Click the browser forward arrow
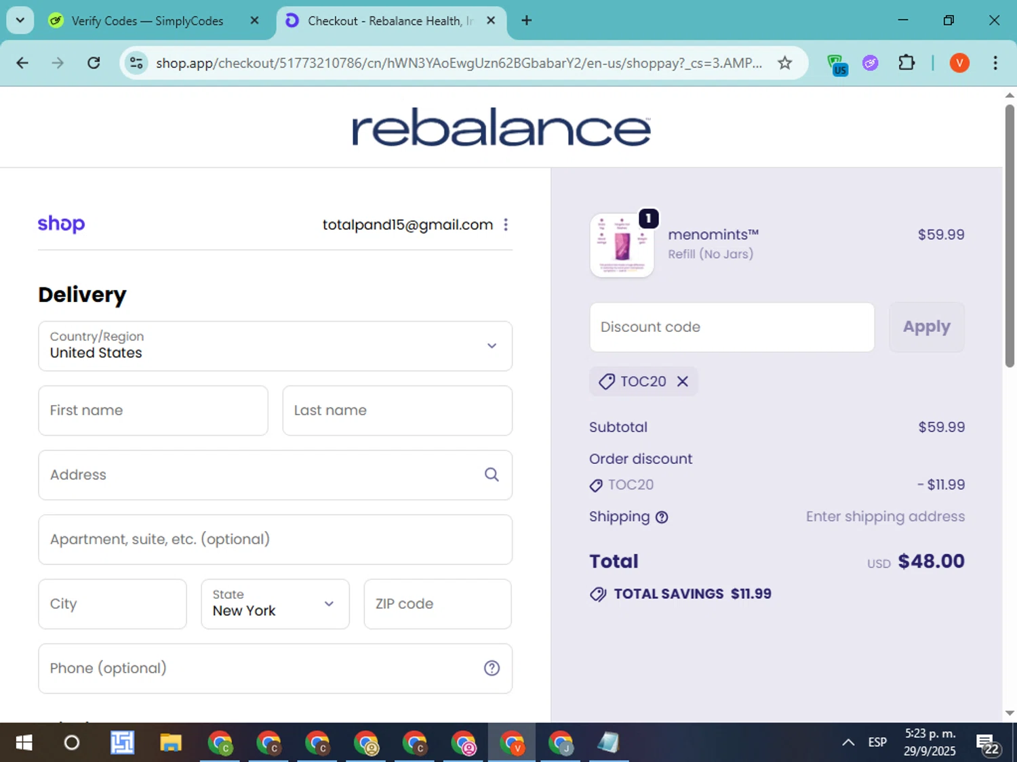This screenshot has width=1017, height=762. [58, 63]
